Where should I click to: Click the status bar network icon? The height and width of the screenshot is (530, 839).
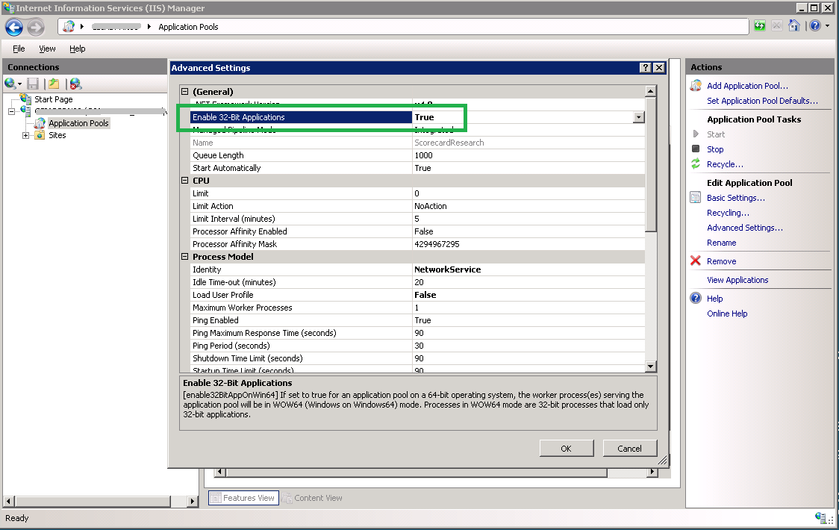pyautogui.click(x=820, y=517)
